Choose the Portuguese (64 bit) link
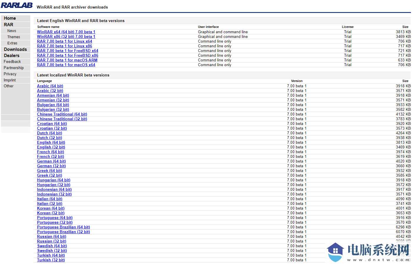Image resolution: width=413 pixels, height=264 pixels. point(55,218)
